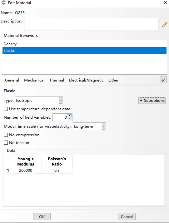Close the Edit Material dialog
This screenshot has height=223, width=169.
(166, 2)
